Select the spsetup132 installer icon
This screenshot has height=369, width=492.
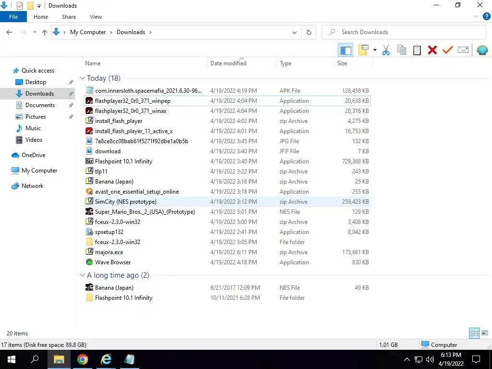89,232
